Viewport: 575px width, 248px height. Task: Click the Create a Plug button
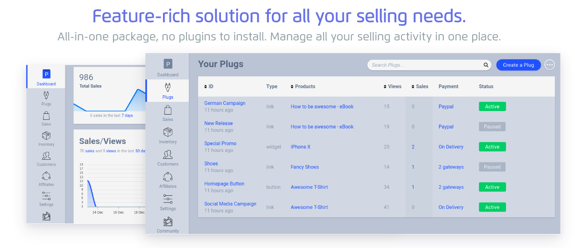(x=518, y=65)
